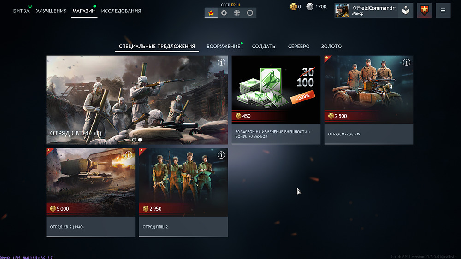This screenshot has width=461, height=259.
Task: Select the circled star faction icon
Action: (x=224, y=12)
